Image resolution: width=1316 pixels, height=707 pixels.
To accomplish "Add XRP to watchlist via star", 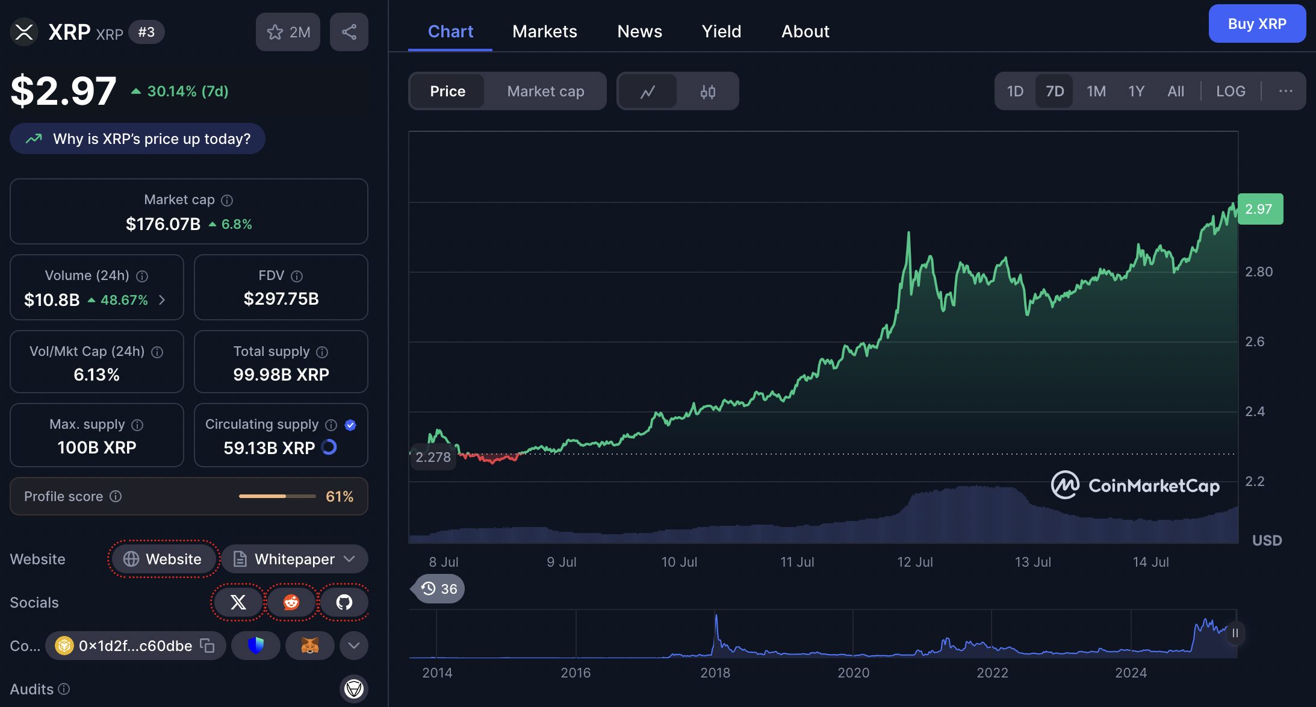I will tap(288, 32).
